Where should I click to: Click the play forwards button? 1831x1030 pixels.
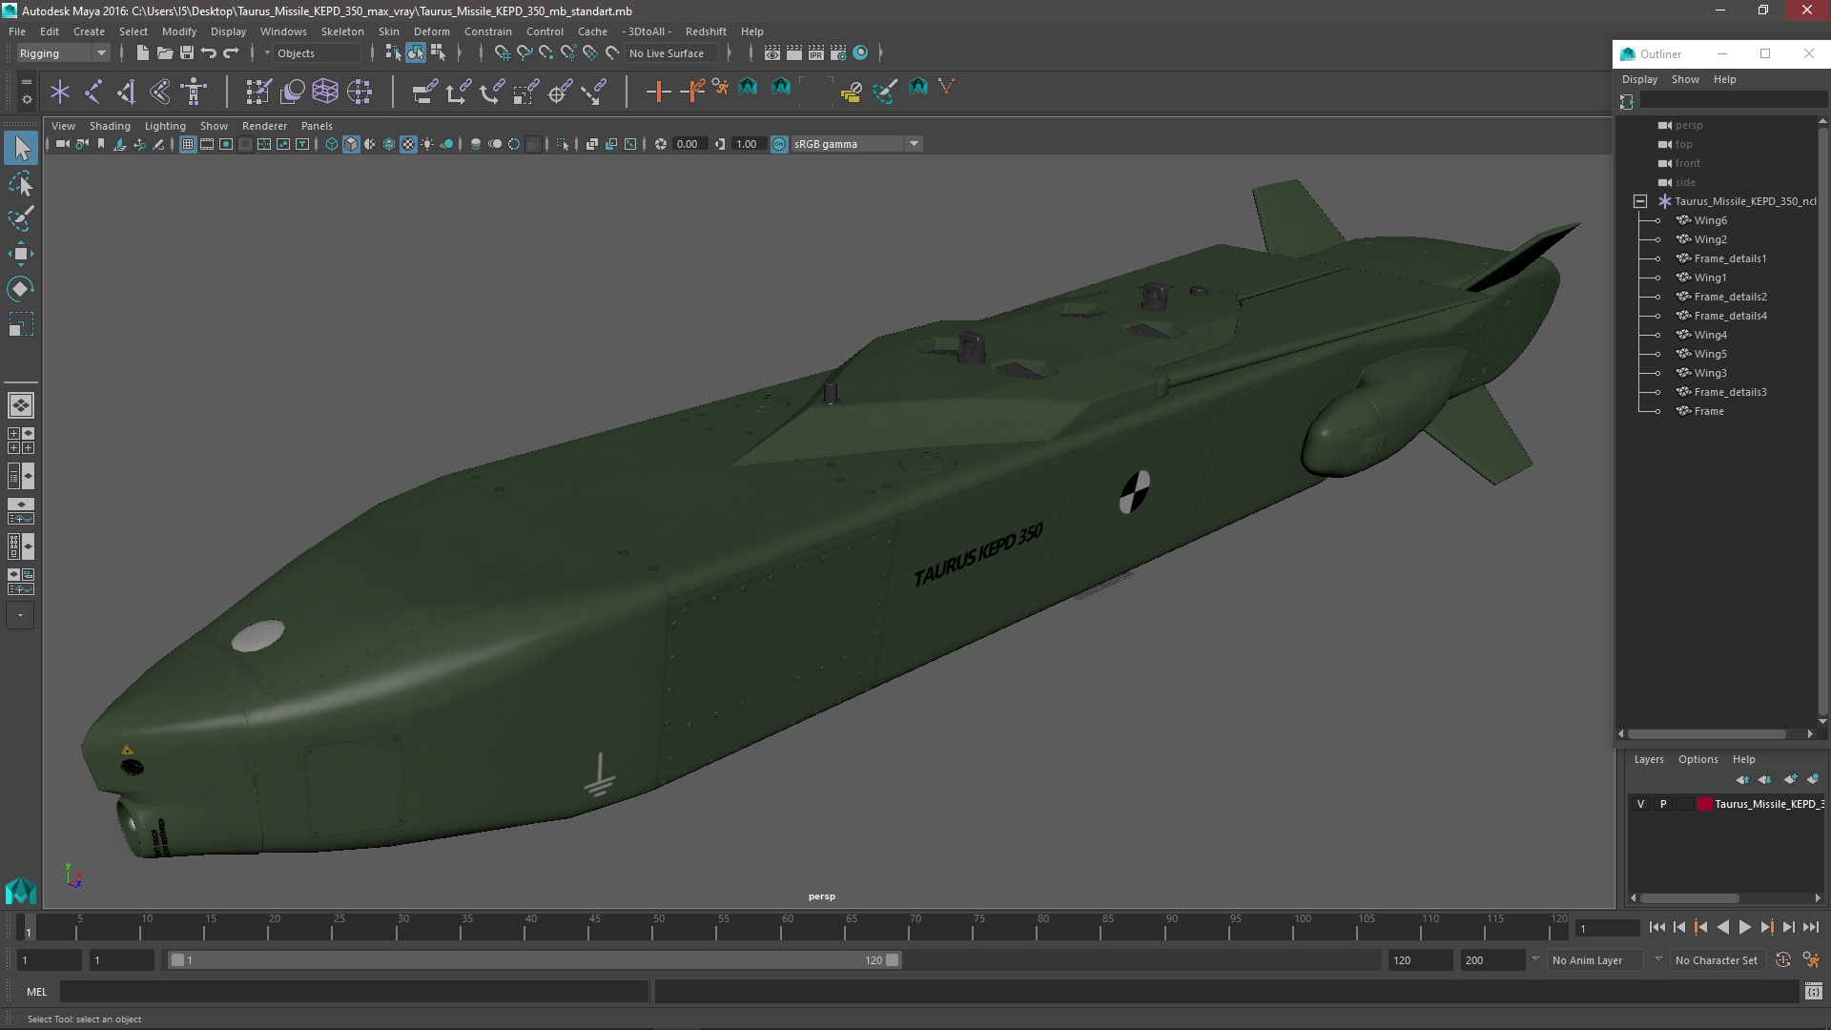(1744, 927)
